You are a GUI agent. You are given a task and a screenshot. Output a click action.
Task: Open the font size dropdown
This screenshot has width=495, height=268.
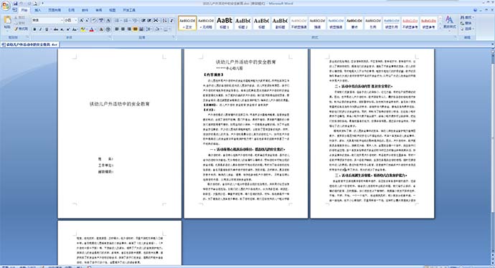click(76, 21)
